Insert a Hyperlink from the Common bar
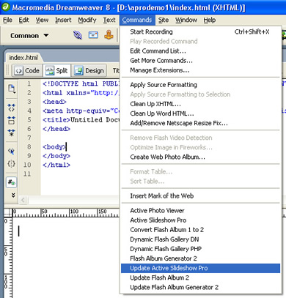 (78, 36)
